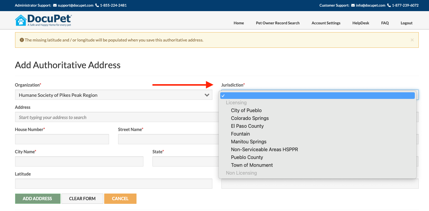This screenshot has height=211, width=429.
Task: Dismiss the latitude warning alert
Action: click(412, 40)
